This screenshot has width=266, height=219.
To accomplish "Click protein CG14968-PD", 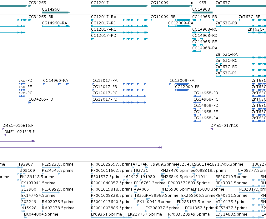I will coord(206,106).
